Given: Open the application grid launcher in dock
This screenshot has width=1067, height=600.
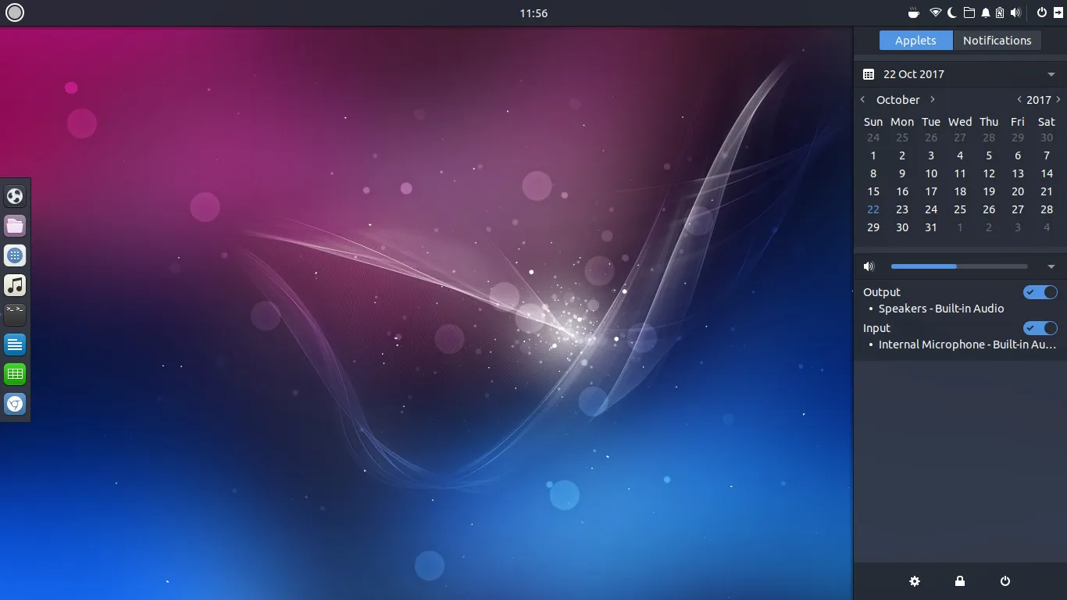Looking at the screenshot, I should tap(15, 255).
